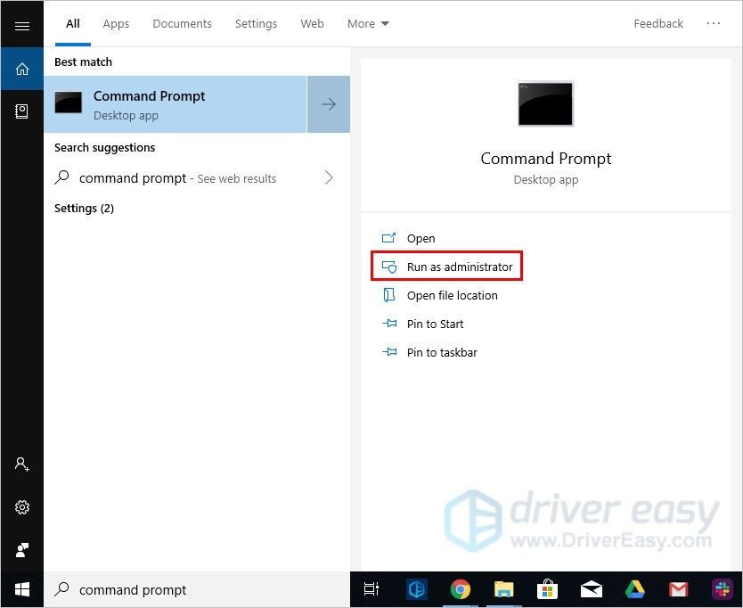Screen dimensions: 743x608
Task: Expand the web results chevron
Action: [x=329, y=177]
